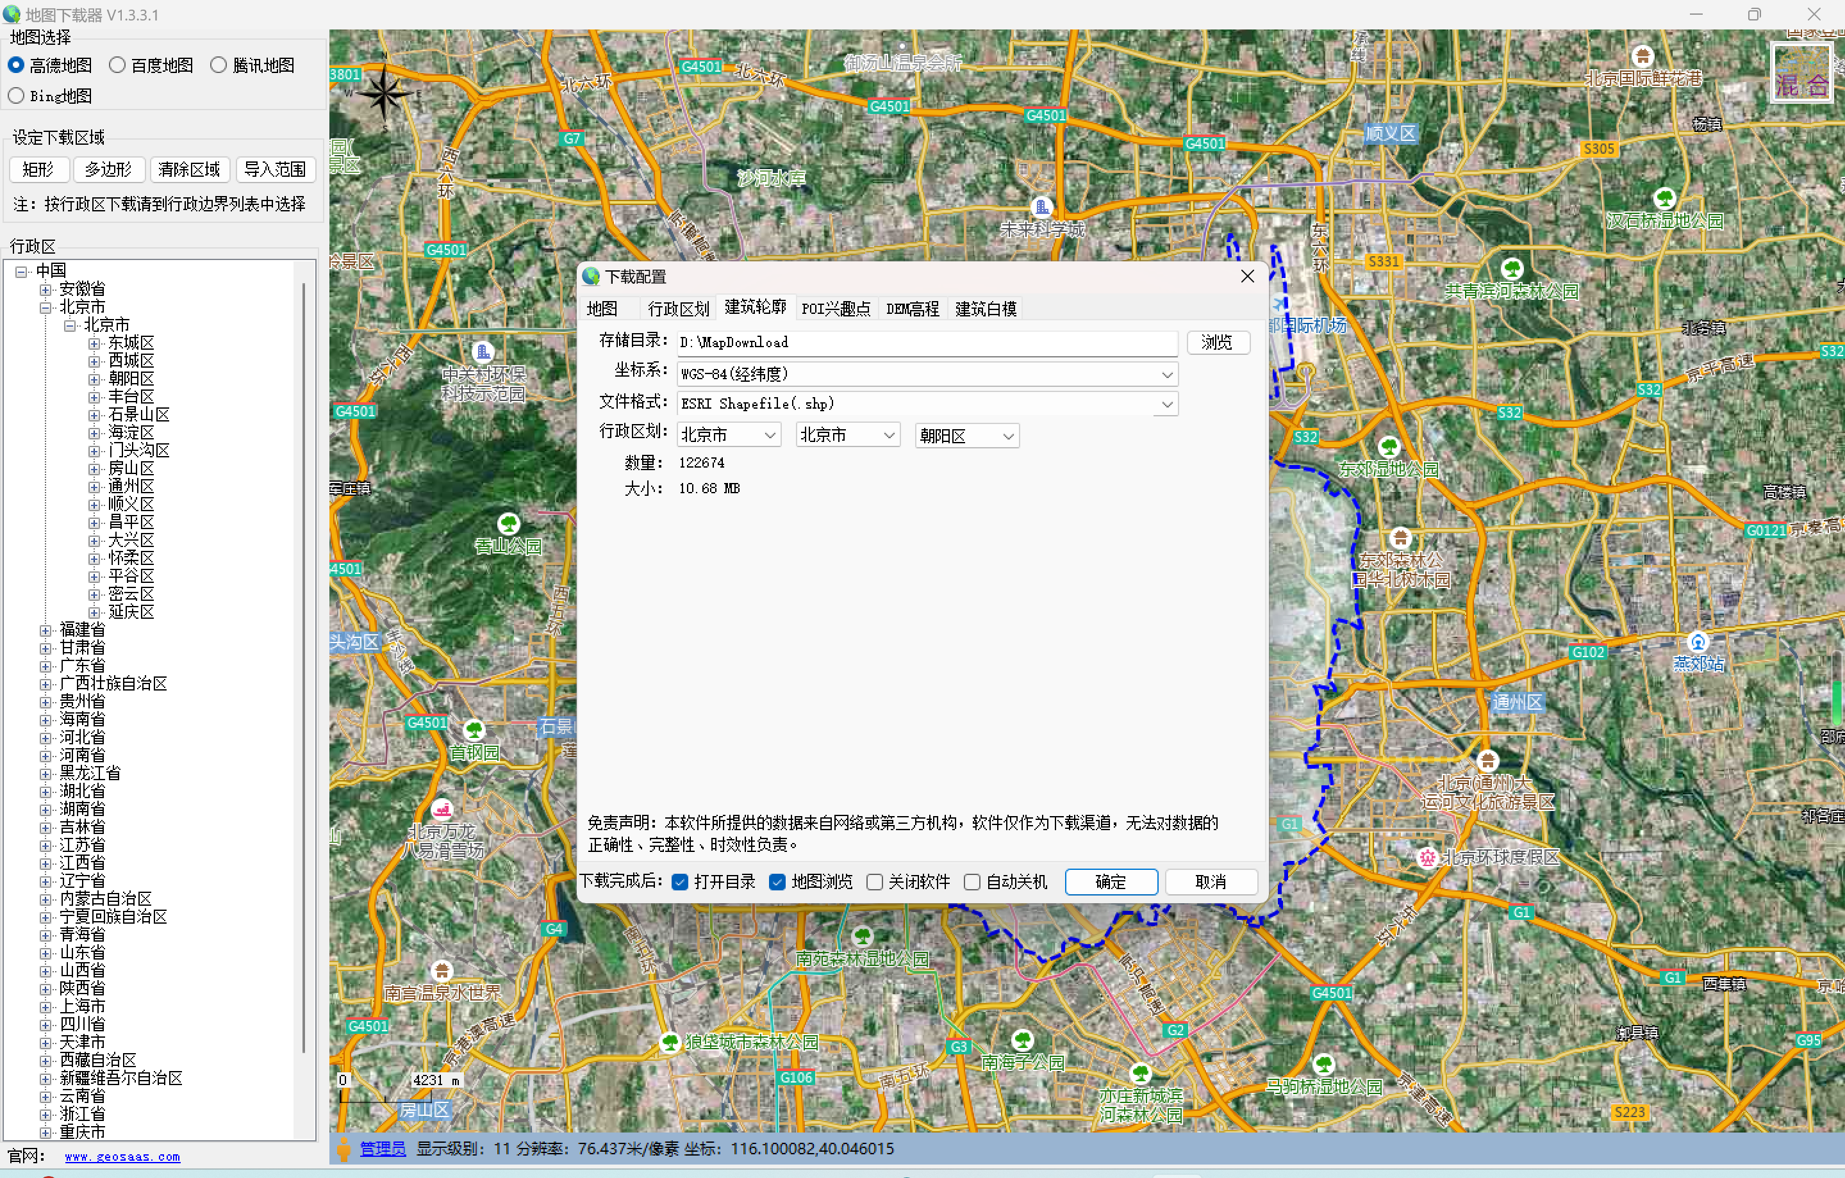Viewport: 1845px width, 1178px height.
Task: Enable the auto shutdown checkbox
Action: (972, 882)
